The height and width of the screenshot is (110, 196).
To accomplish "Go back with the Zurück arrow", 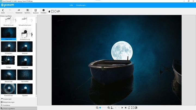I will pyautogui.click(x=3, y=11).
